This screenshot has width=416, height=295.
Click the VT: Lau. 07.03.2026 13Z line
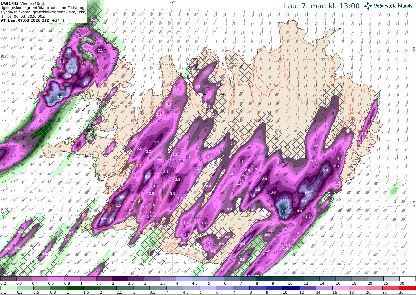[x=32, y=20]
